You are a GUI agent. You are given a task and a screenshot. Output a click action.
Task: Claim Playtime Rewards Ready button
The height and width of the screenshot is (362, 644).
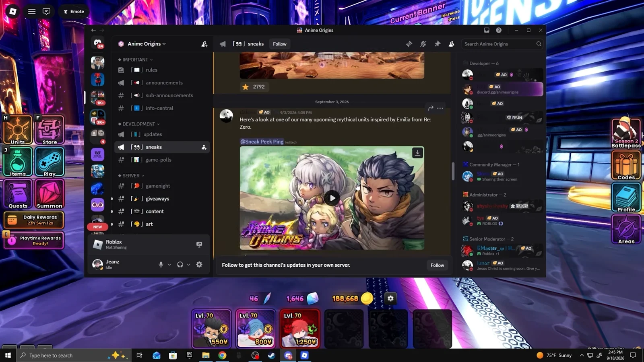pos(34,241)
